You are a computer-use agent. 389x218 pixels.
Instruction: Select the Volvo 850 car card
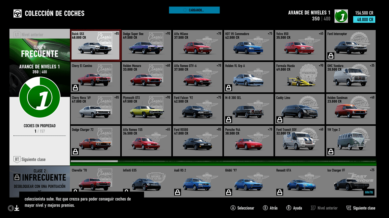(300, 45)
